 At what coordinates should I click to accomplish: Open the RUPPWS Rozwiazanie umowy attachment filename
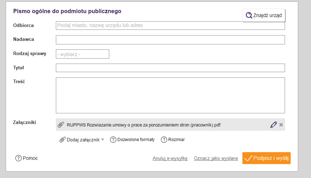[x=143, y=125]
